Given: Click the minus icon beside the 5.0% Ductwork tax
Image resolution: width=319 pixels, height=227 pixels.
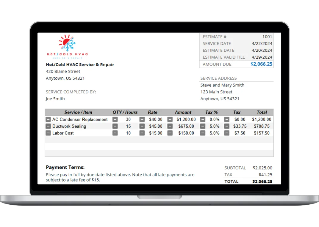Looking at the screenshot, I should (x=203, y=126).
